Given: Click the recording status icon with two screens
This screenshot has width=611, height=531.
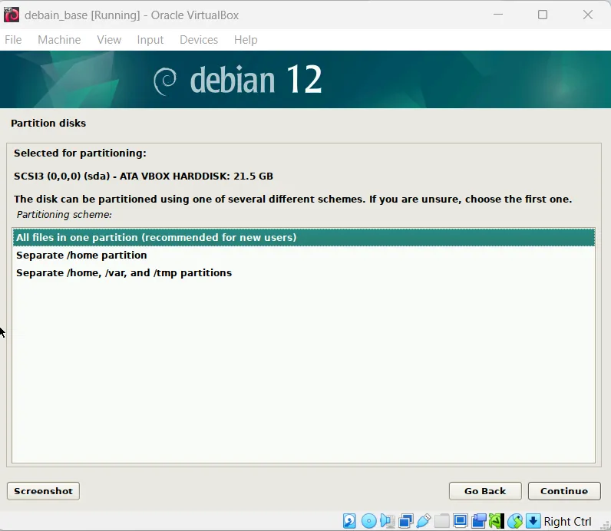Looking at the screenshot, I should pos(479,521).
